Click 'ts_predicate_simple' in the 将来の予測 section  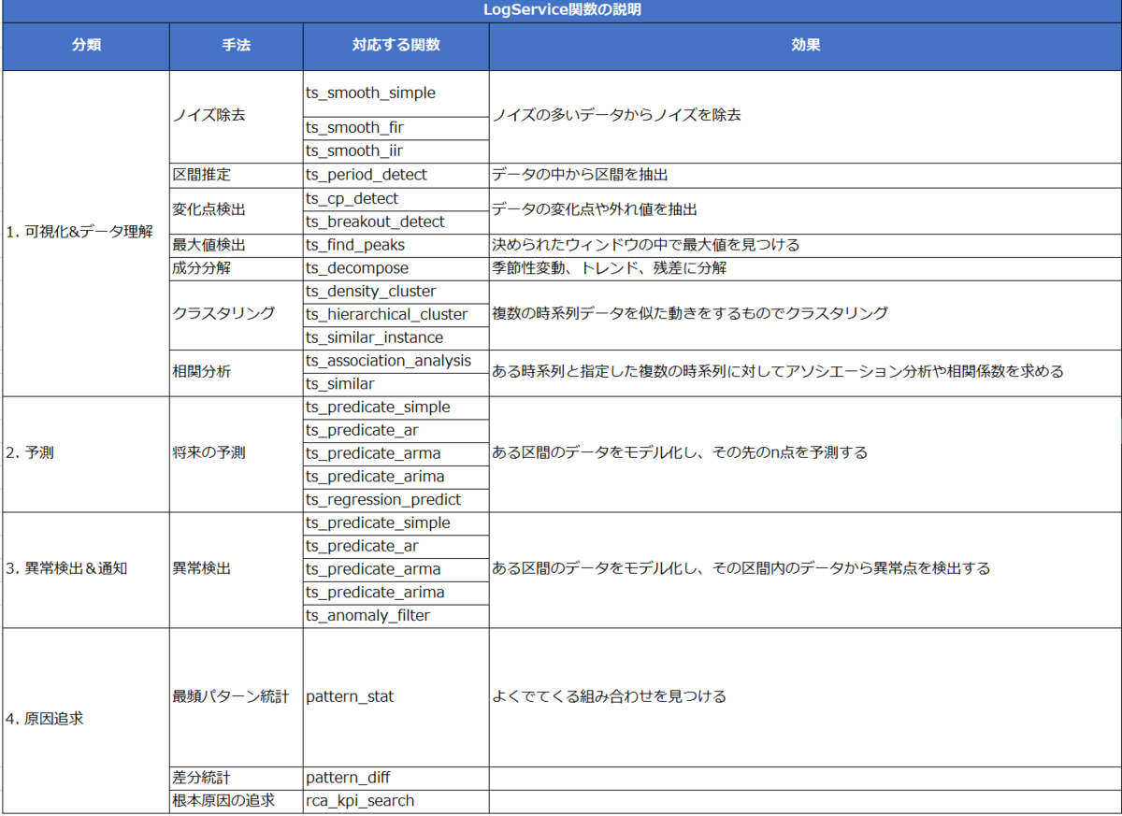(396, 408)
